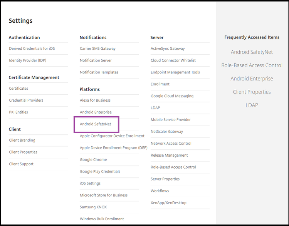The height and width of the screenshot is (226, 289).
Task: Go to Network Access Control
Action: pyautogui.click(x=171, y=143)
